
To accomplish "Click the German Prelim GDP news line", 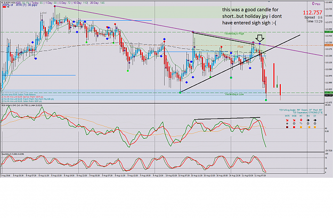I will pyautogui.click(x=22, y=97).
